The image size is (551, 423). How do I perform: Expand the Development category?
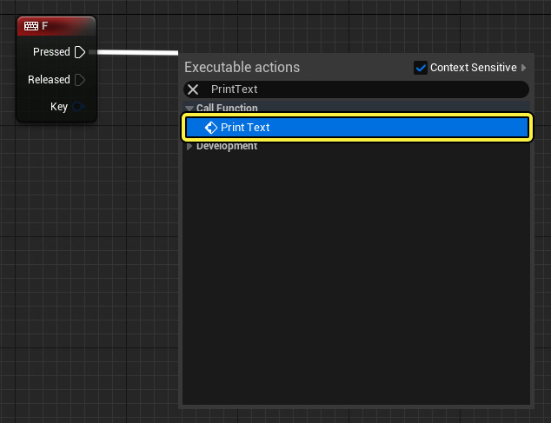189,146
